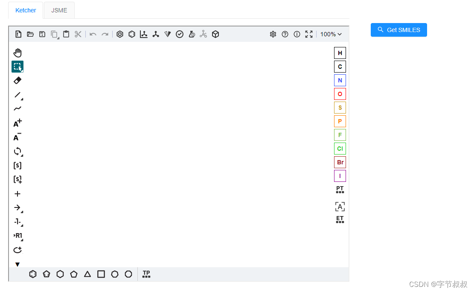Open the 3D viewer cube icon
474x292 pixels.
pyautogui.click(x=215, y=34)
